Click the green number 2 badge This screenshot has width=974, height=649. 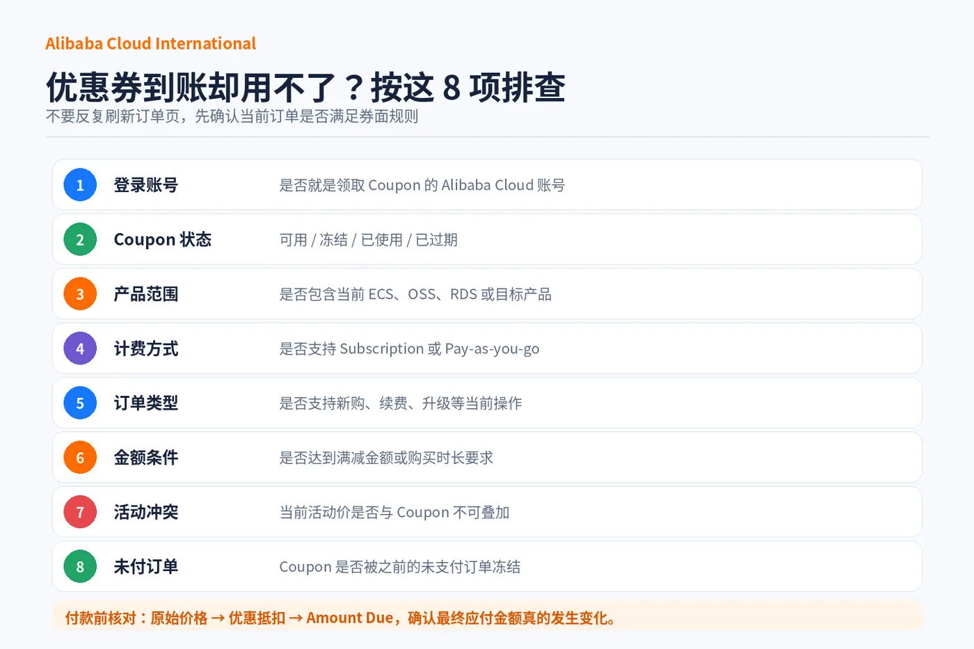80,239
